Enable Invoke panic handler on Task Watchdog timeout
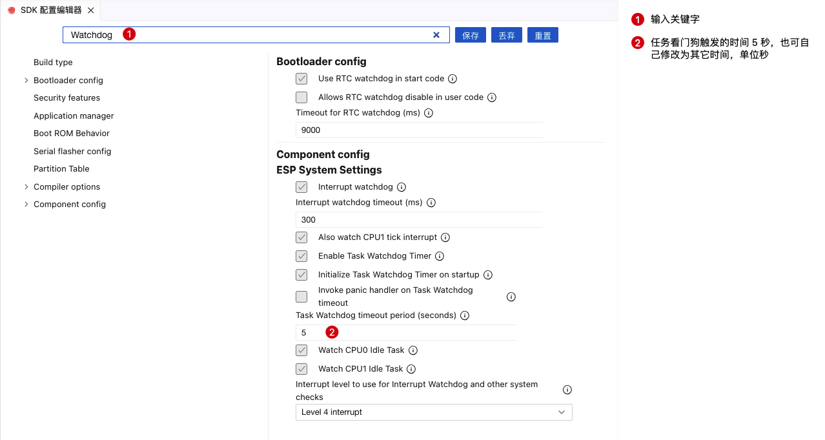 [x=301, y=297]
